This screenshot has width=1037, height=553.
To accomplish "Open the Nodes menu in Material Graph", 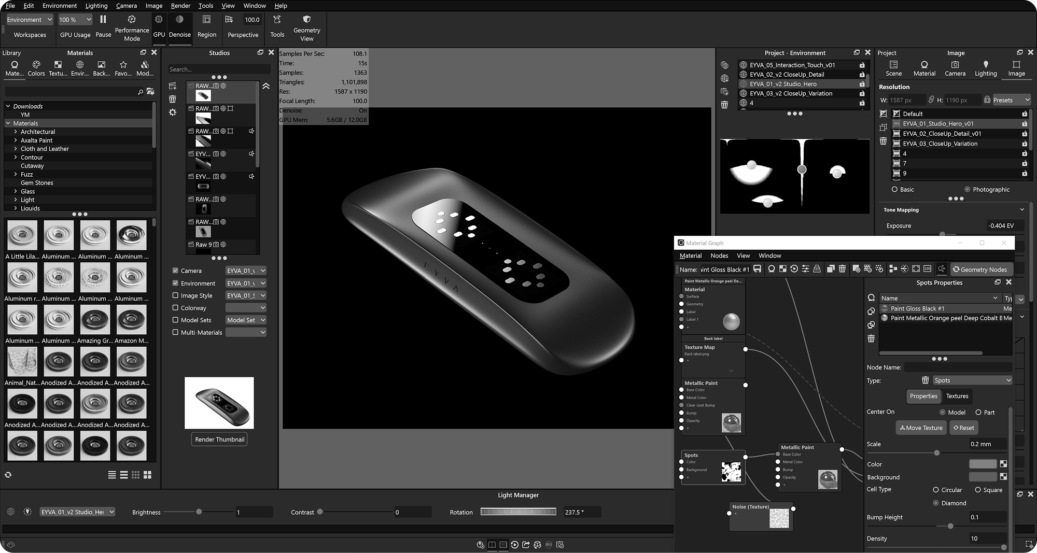I will click(x=719, y=256).
